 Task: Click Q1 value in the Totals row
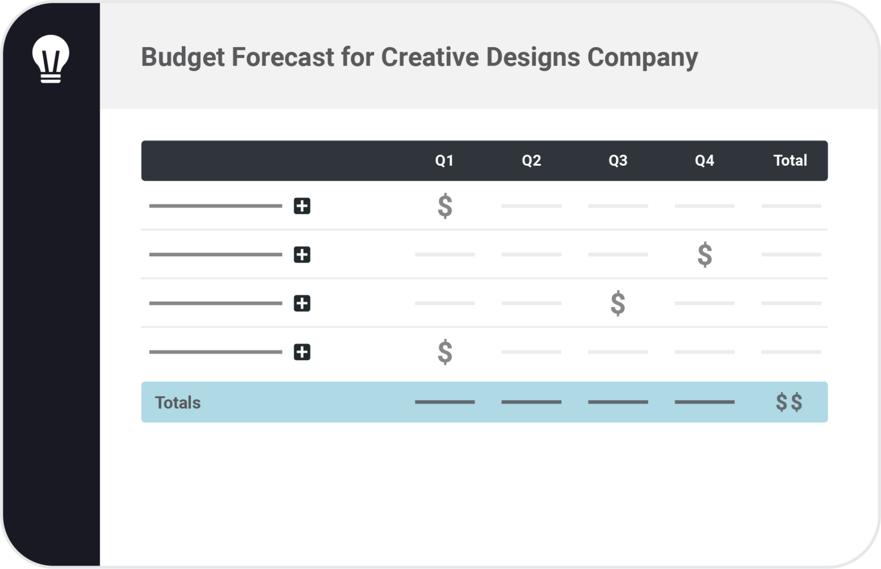point(445,402)
